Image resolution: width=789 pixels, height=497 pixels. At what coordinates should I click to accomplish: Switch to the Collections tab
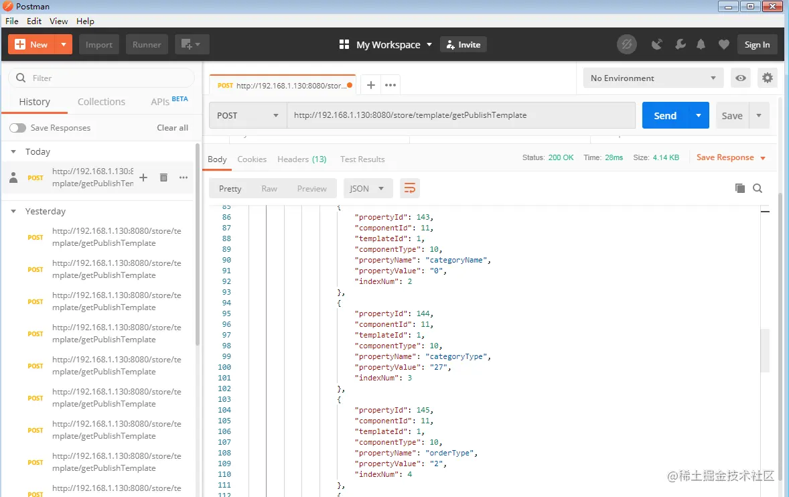(101, 102)
